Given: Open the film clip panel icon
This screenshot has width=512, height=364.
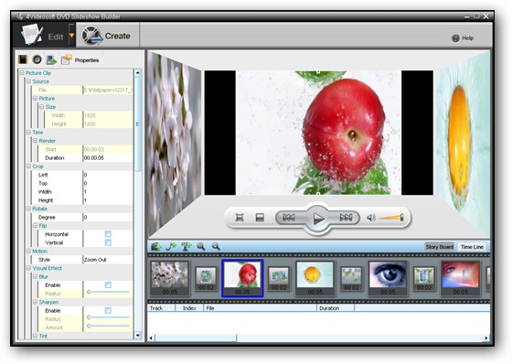Looking at the screenshot, I should click(x=23, y=59).
